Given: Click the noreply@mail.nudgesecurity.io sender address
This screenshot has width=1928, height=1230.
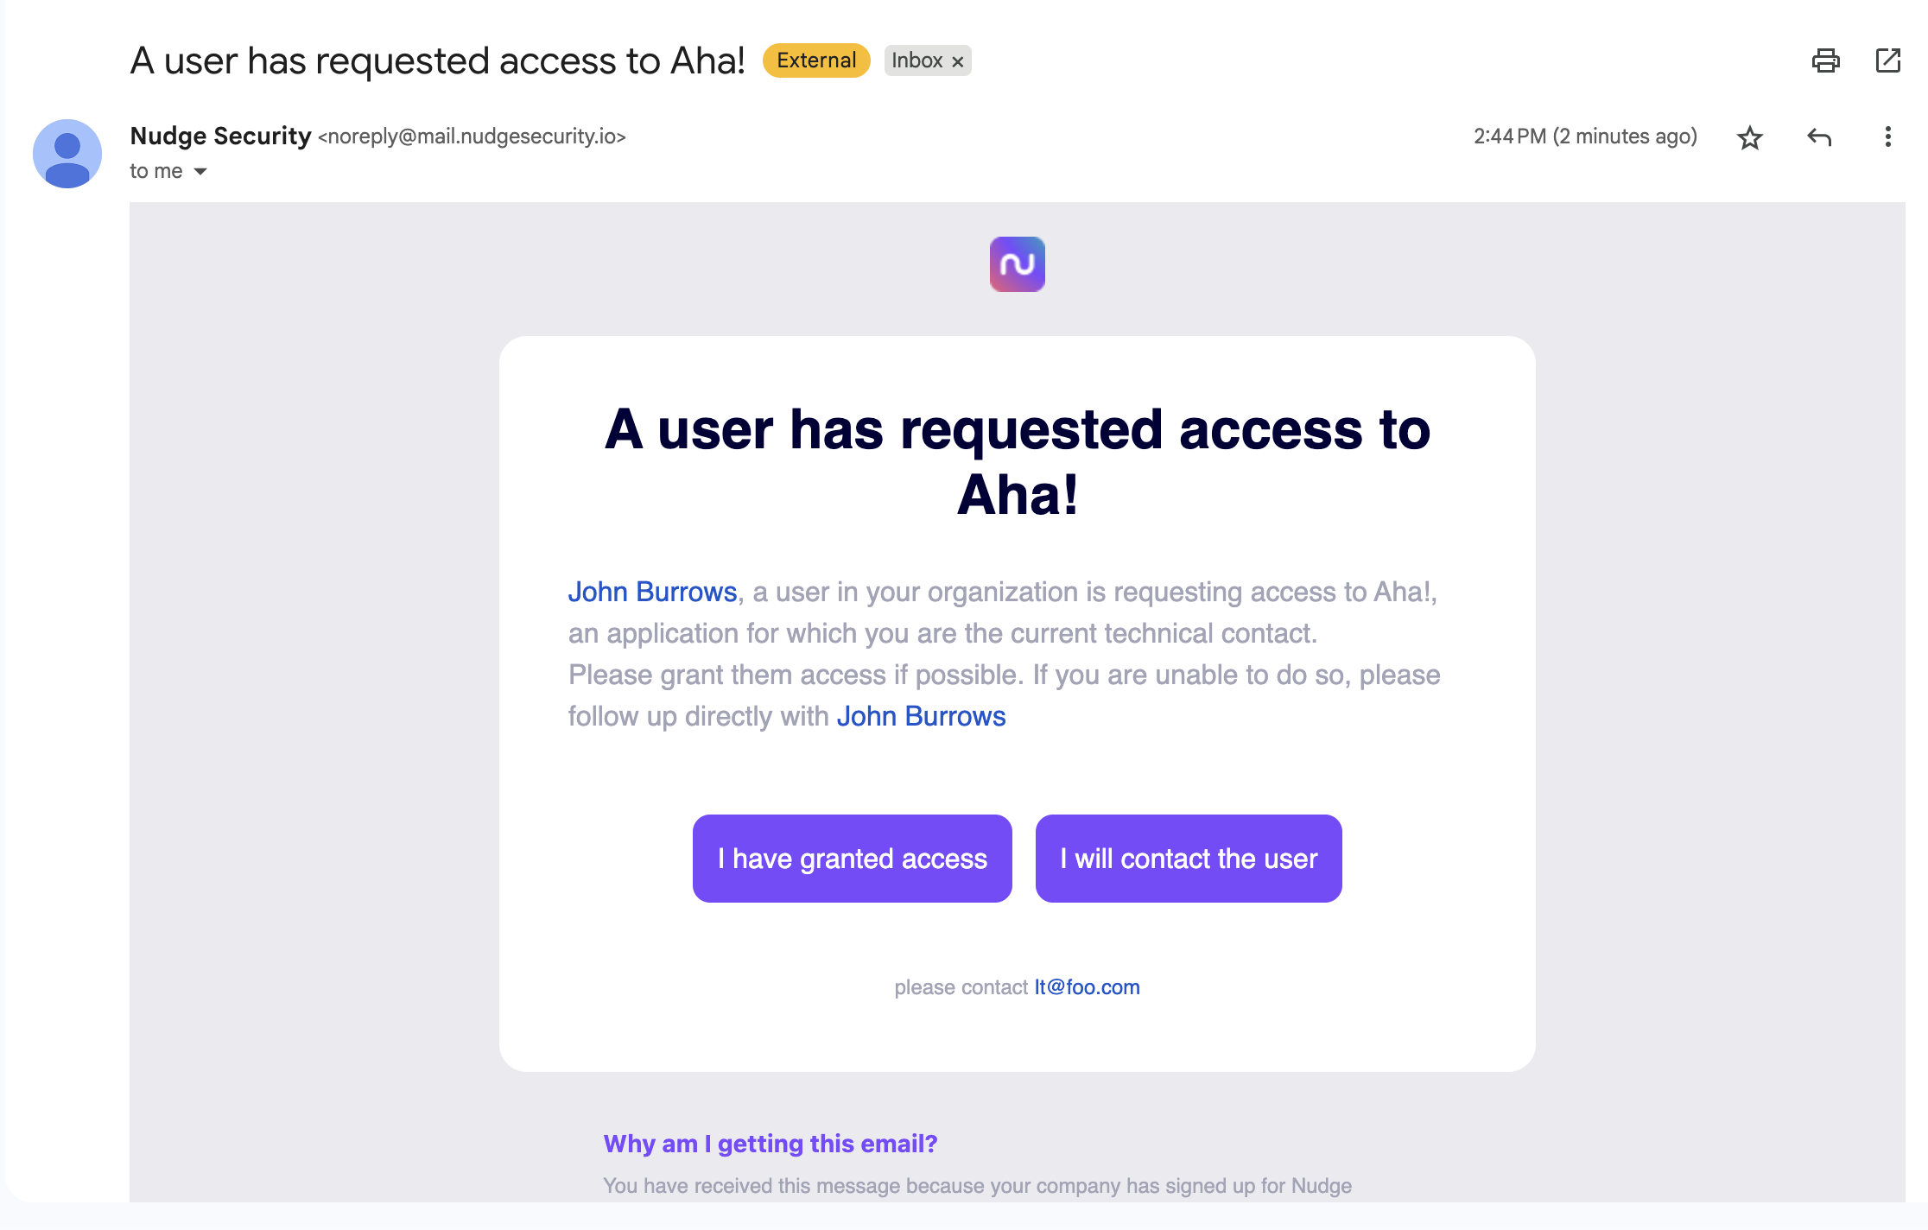Looking at the screenshot, I should [472, 136].
